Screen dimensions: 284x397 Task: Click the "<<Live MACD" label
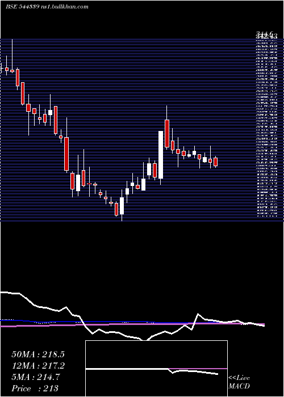pos(239,382)
